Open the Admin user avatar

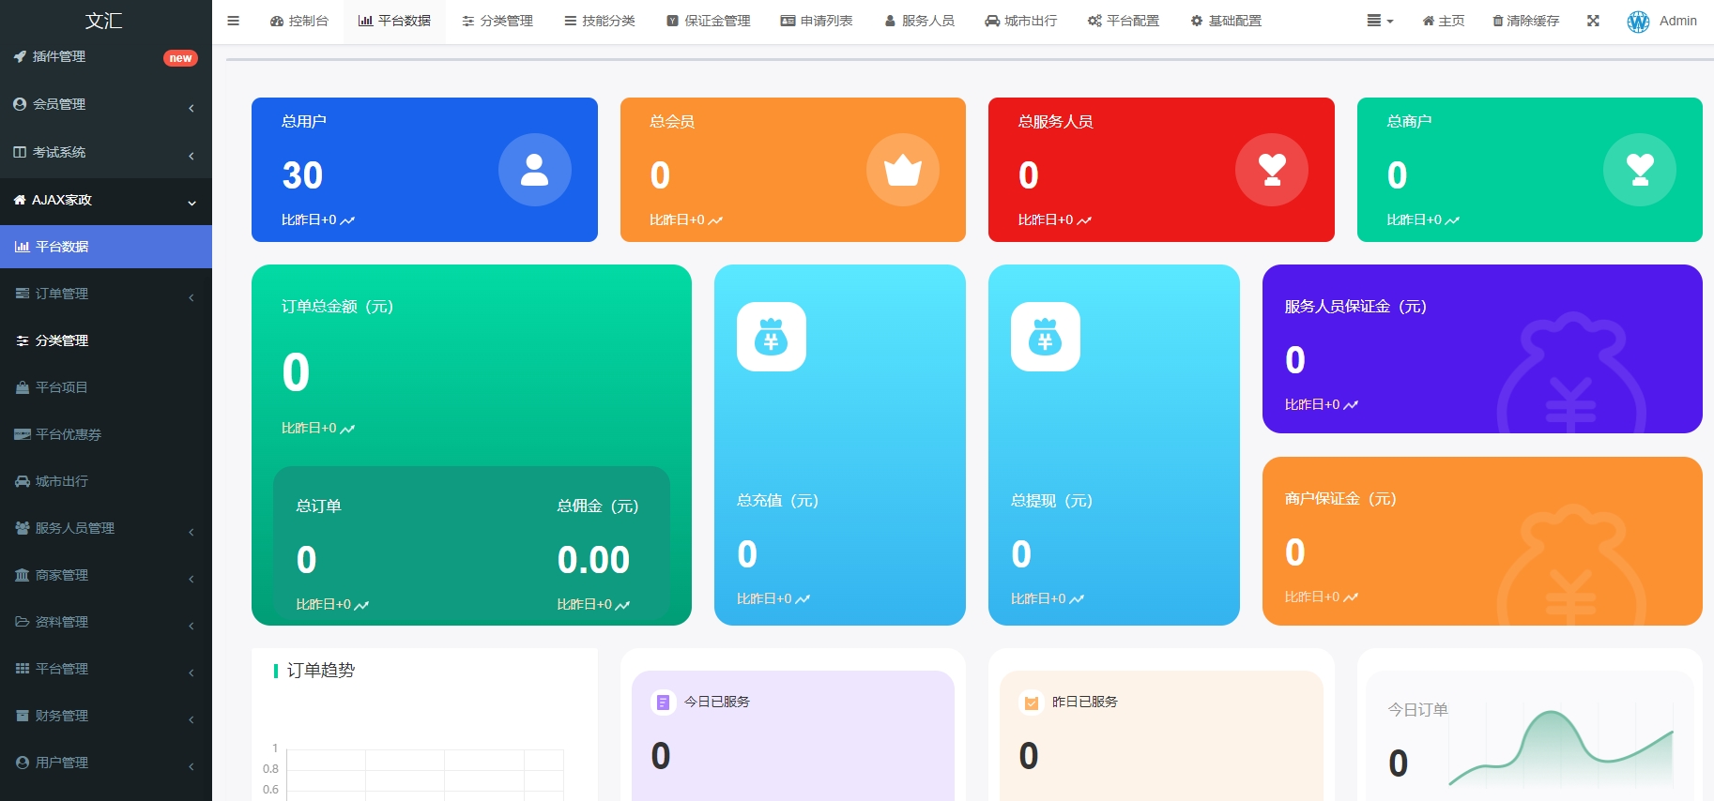tap(1638, 22)
